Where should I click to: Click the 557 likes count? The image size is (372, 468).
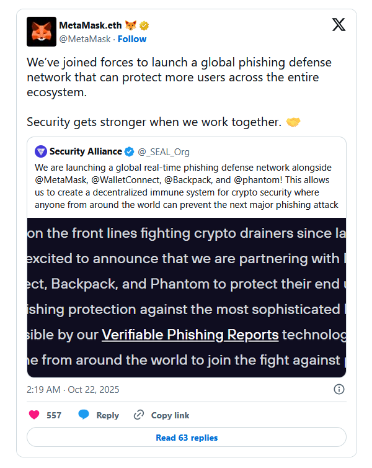click(x=54, y=415)
